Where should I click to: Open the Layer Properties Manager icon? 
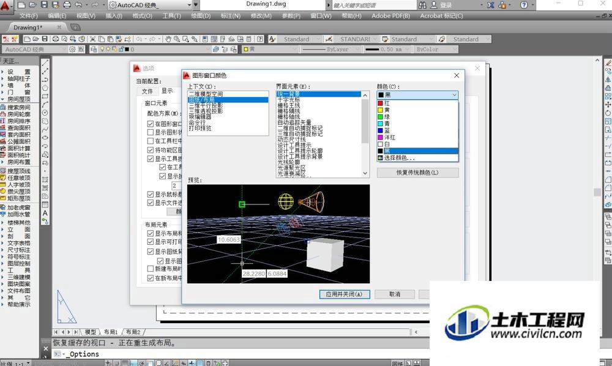pyautogui.click(x=94, y=49)
